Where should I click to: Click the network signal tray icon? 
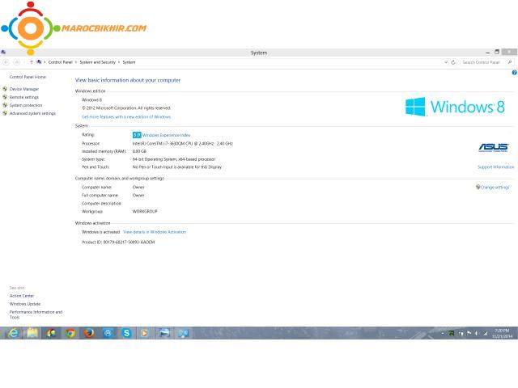click(x=485, y=334)
